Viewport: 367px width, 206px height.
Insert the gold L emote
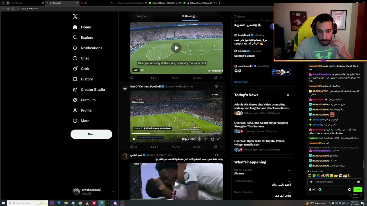tap(349, 176)
